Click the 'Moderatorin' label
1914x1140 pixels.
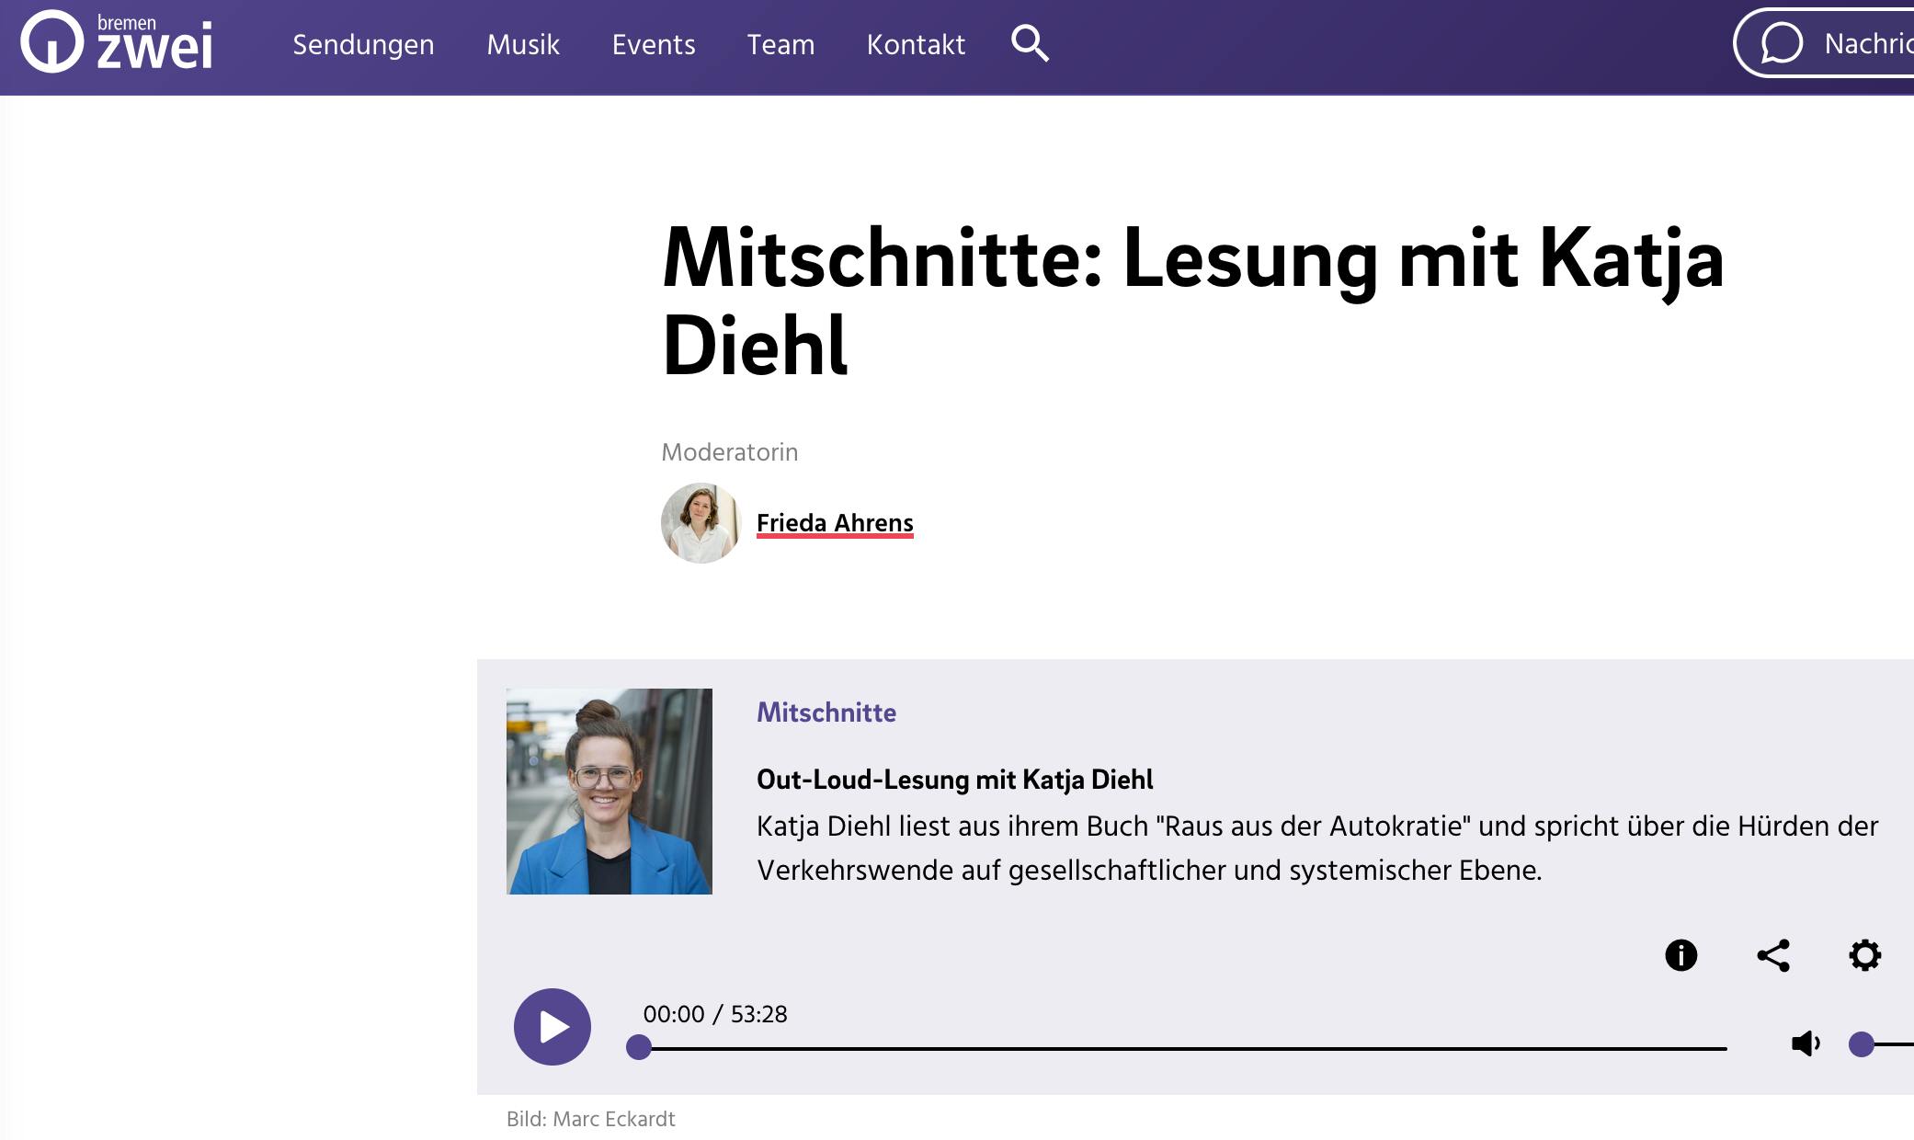[730, 452]
